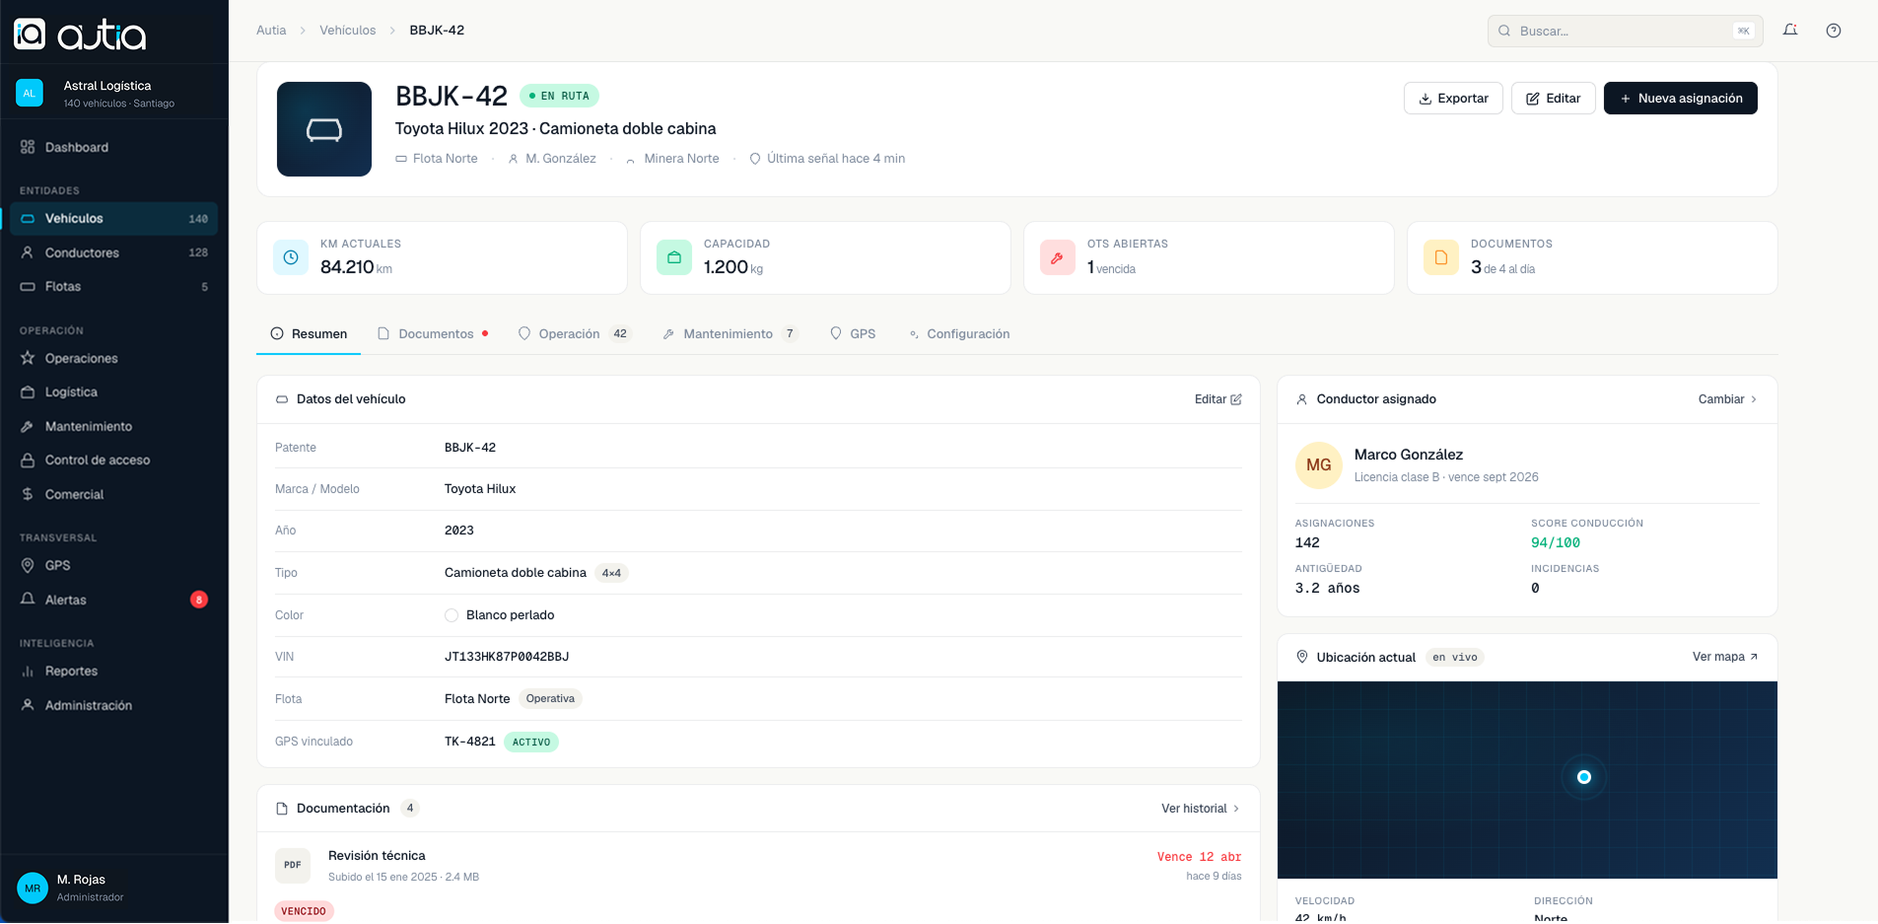
Task: Click the Reportes bar chart icon
Action: [x=28, y=672]
